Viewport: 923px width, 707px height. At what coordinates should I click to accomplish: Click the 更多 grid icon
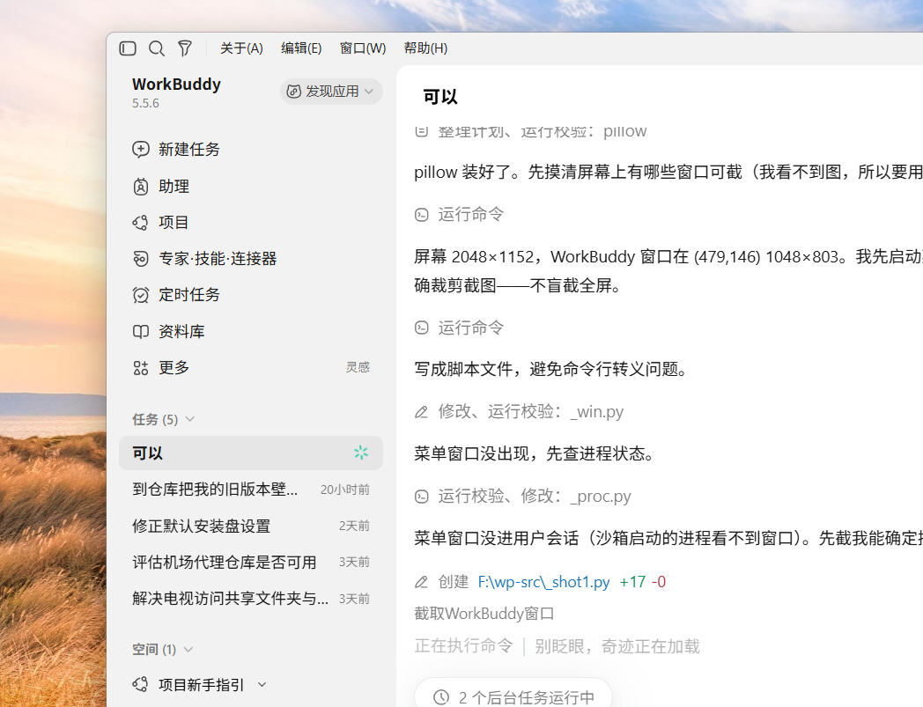141,368
